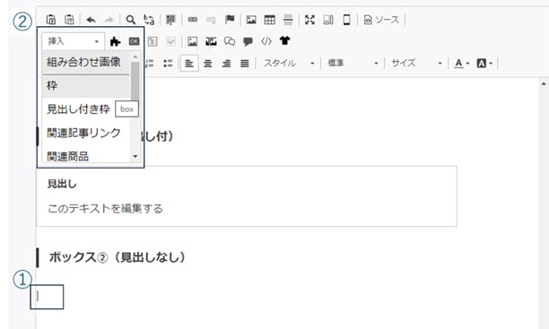Click the solid speech bubble icon

click(x=248, y=41)
